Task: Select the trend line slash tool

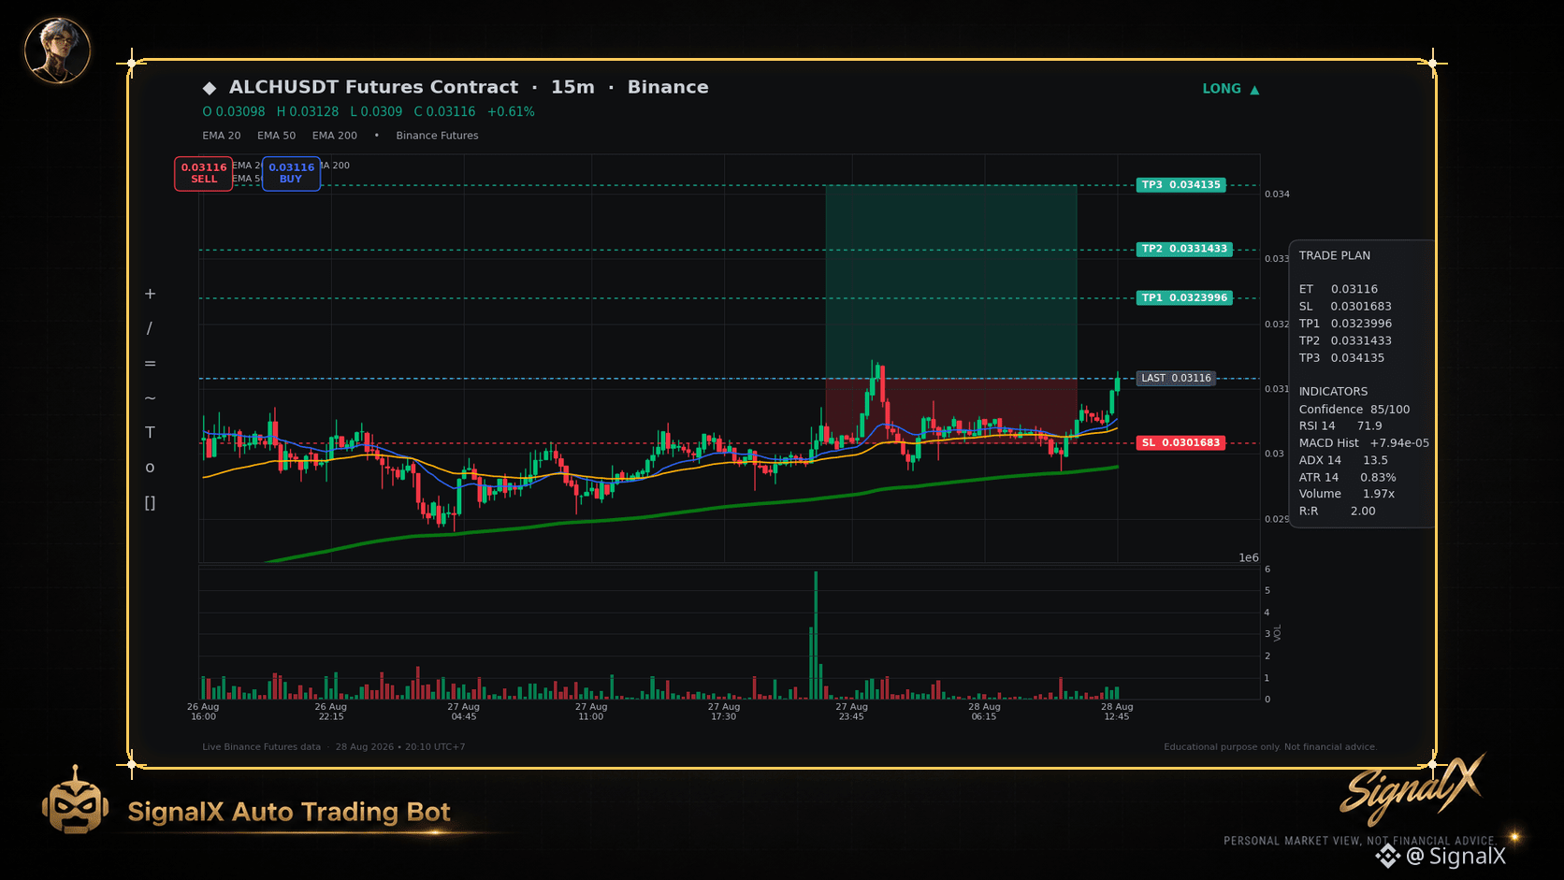Action: (150, 328)
